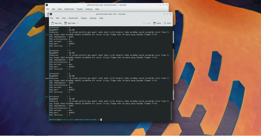Open the Settings menu in the zsh Konsole window
261x136 pixels.
coord(93,18)
